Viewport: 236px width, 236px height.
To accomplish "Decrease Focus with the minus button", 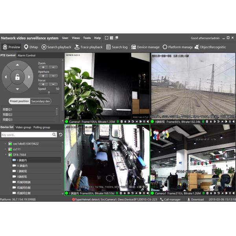I will pos(53,84).
